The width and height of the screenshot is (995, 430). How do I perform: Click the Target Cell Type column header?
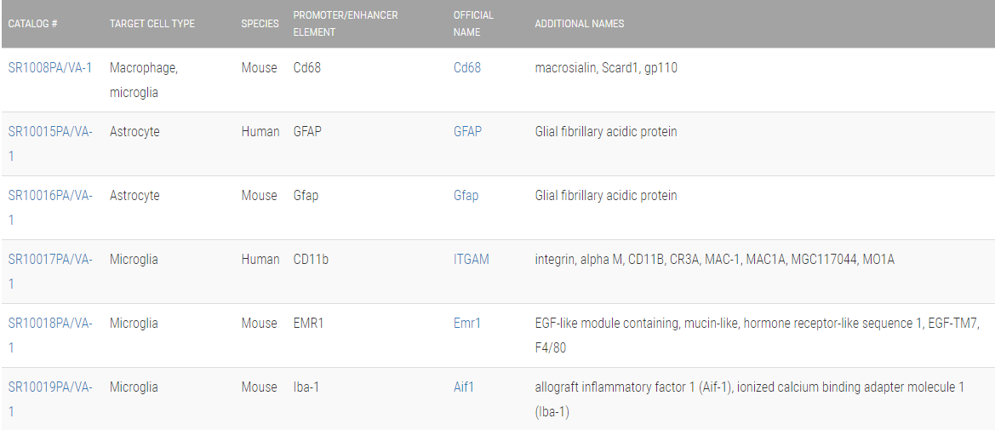tap(152, 24)
